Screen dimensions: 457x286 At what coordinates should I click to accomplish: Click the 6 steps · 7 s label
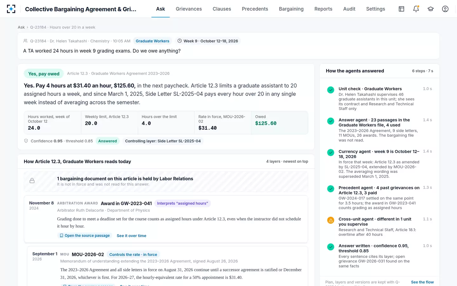pyautogui.click(x=422, y=71)
